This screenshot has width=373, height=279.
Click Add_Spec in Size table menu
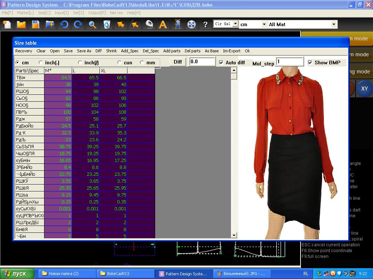click(130, 51)
